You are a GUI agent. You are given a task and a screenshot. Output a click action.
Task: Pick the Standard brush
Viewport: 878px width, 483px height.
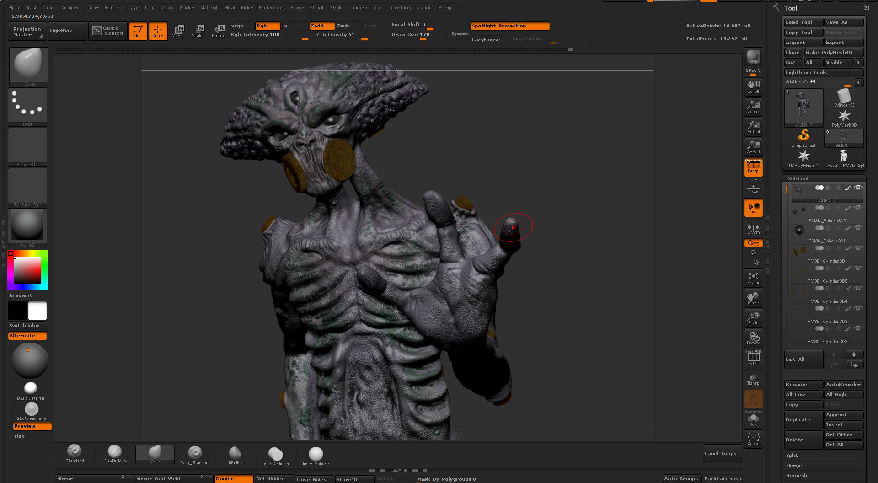75,454
